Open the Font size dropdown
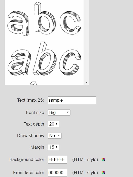The height and width of the screenshot is (177, 133). coord(59,112)
